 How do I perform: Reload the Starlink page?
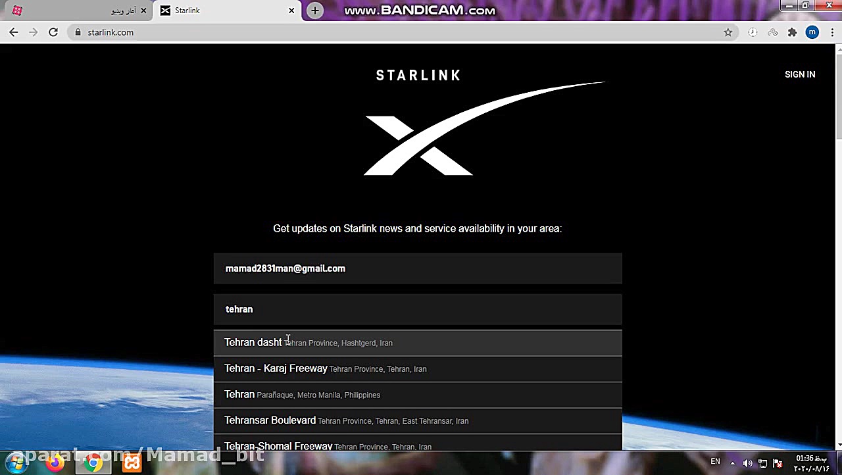[53, 32]
